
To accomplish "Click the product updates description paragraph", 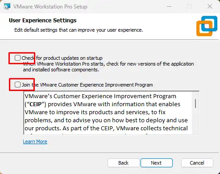I will [108, 66].
